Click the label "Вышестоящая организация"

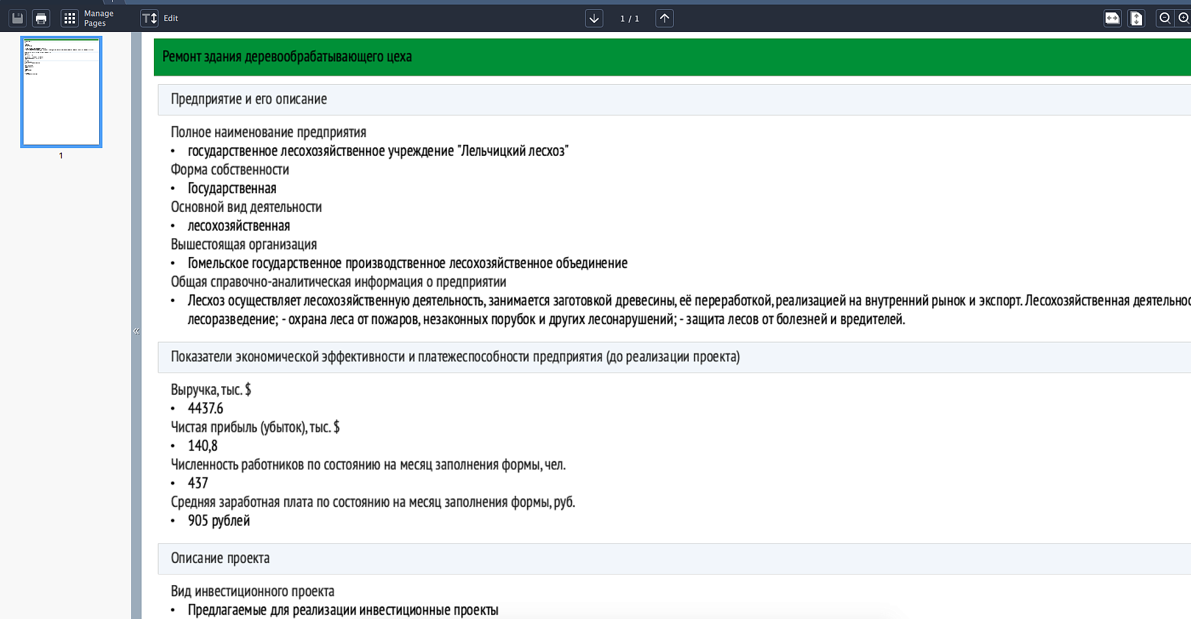click(x=244, y=245)
